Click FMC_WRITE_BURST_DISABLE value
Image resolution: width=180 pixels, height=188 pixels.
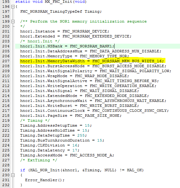[108, 106]
